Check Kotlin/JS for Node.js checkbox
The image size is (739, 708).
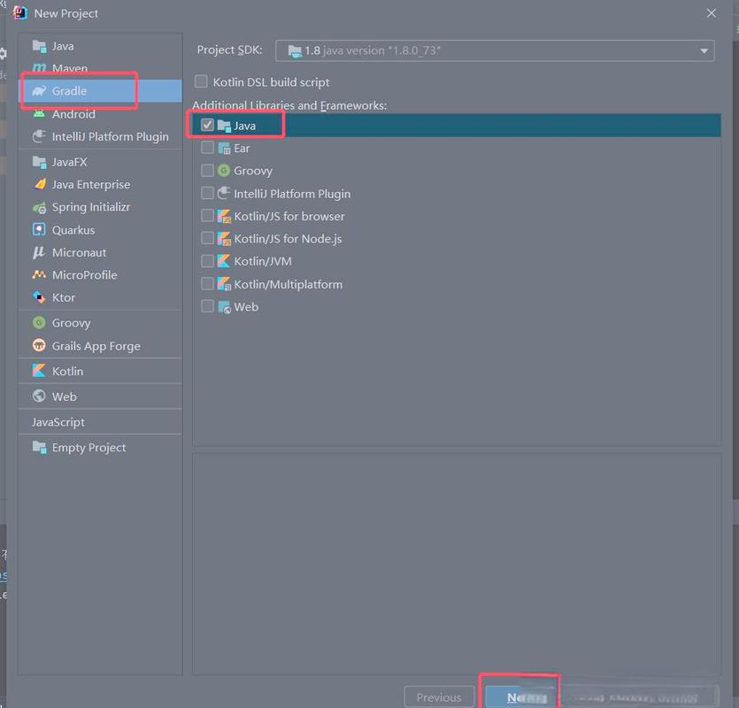pos(207,238)
